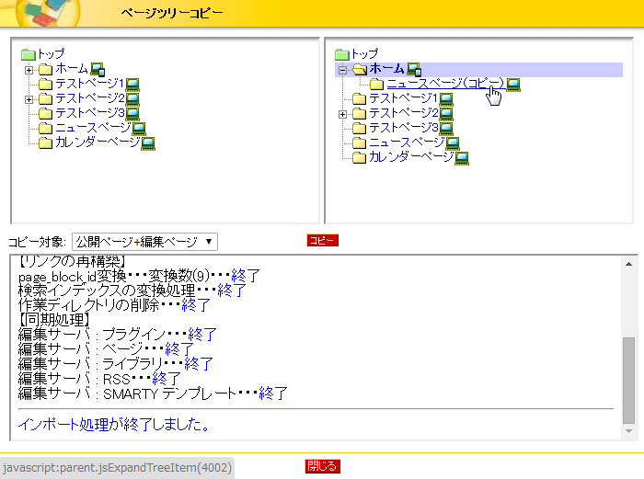Click monitor icon after ニュースページ in left tree
The image size is (644, 479).
point(138,129)
